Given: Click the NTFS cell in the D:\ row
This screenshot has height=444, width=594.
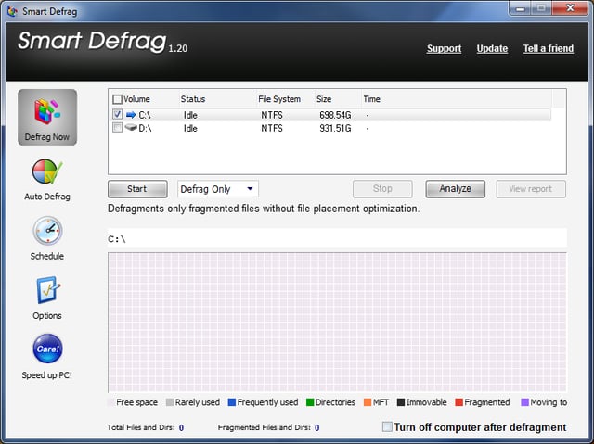Looking at the screenshot, I should point(272,128).
